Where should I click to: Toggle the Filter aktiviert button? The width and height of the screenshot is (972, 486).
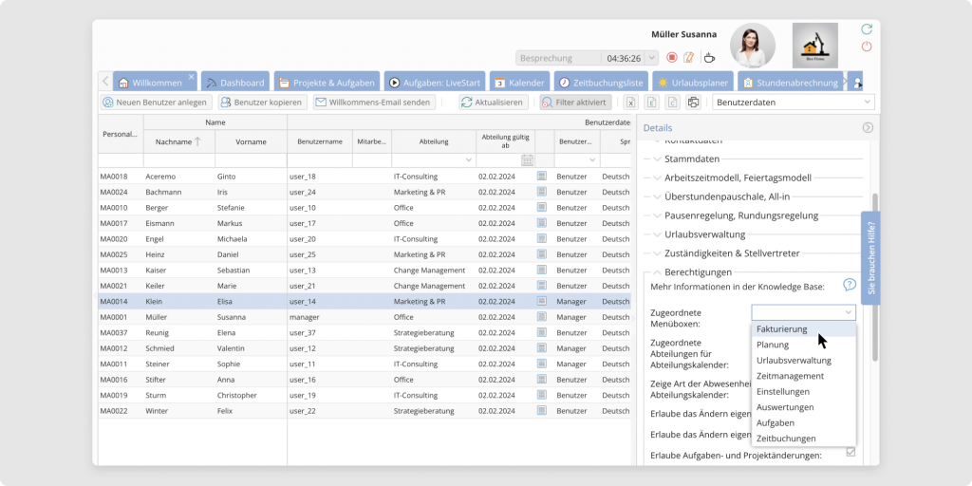(575, 103)
